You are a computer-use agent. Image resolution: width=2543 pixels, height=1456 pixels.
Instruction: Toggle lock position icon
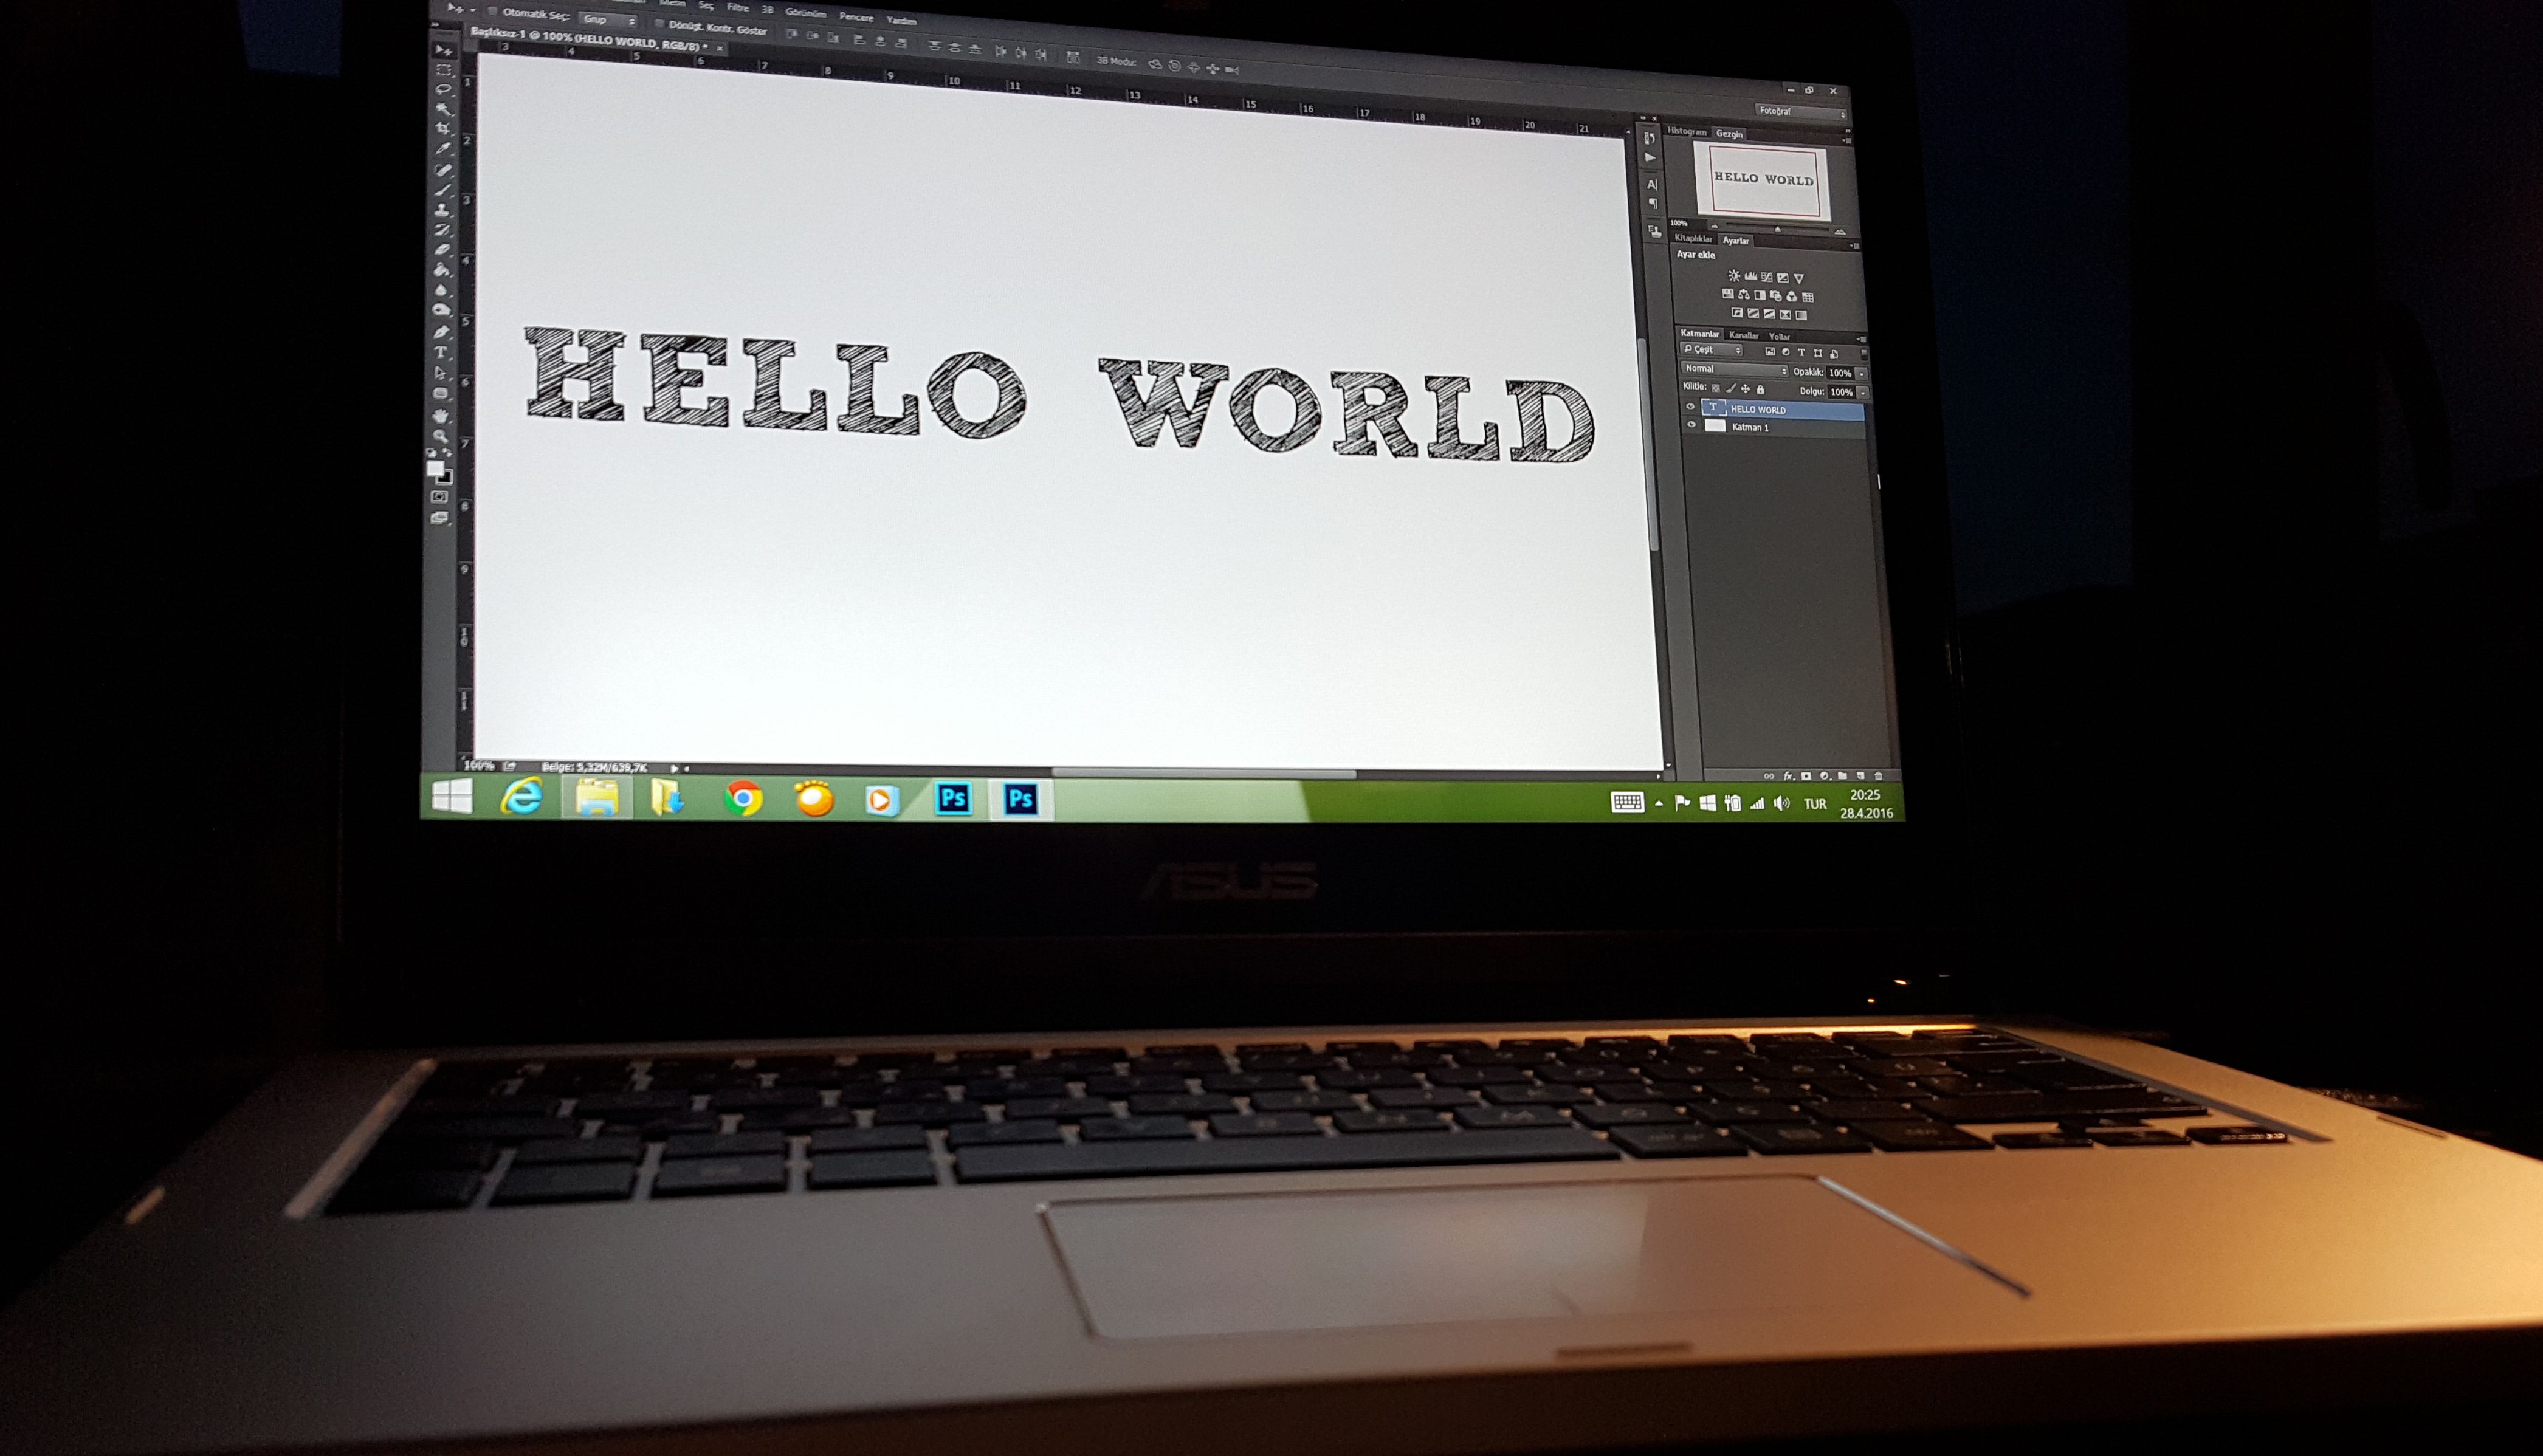pyautogui.click(x=1746, y=389)
